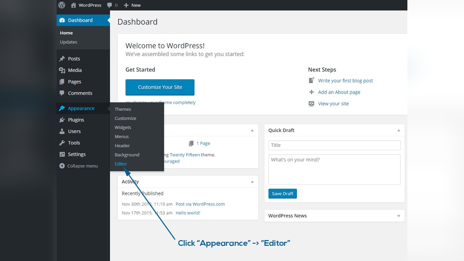Click the Tools label in sidebar
The height and width of the screenshot is (261, 464).
[x=74, y=143]
